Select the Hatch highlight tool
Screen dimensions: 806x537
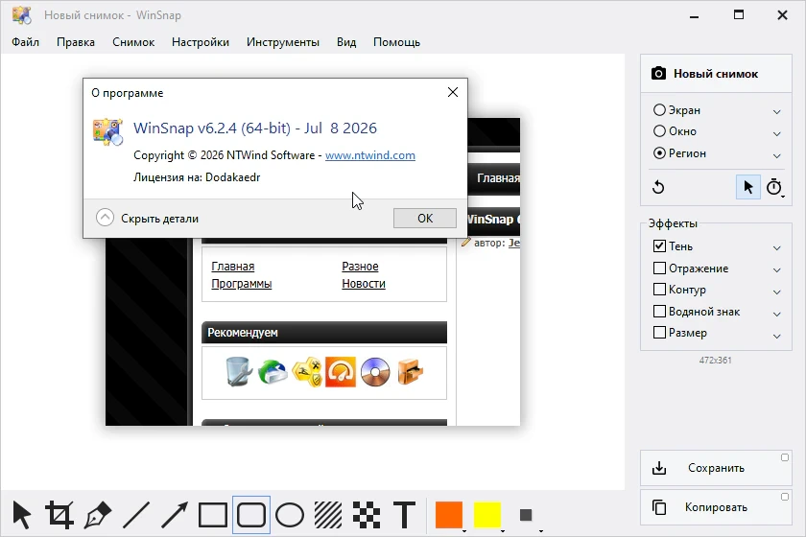pyautogui.click(x=328, y=515)
